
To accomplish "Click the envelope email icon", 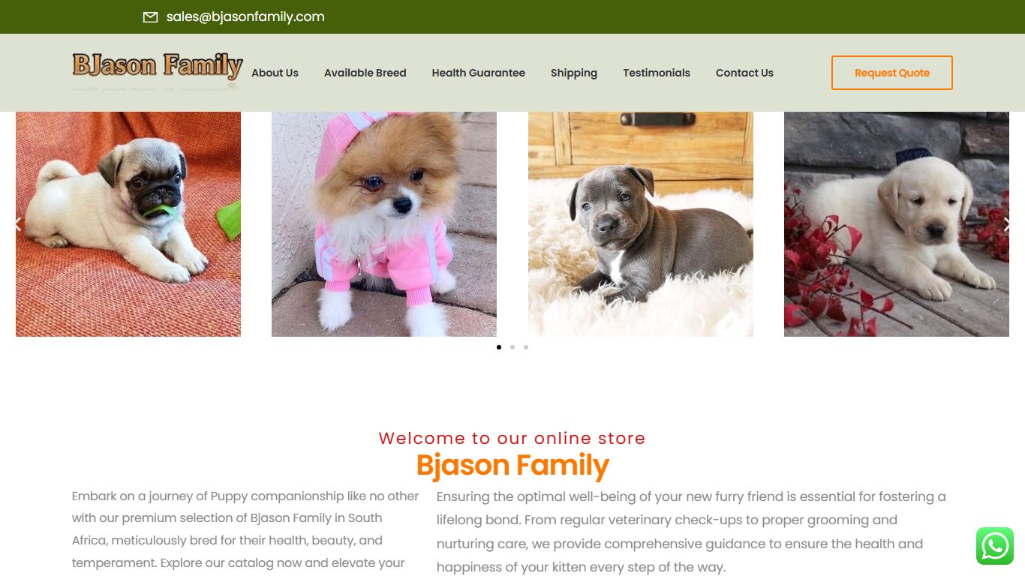I will [x=150, y=17].
